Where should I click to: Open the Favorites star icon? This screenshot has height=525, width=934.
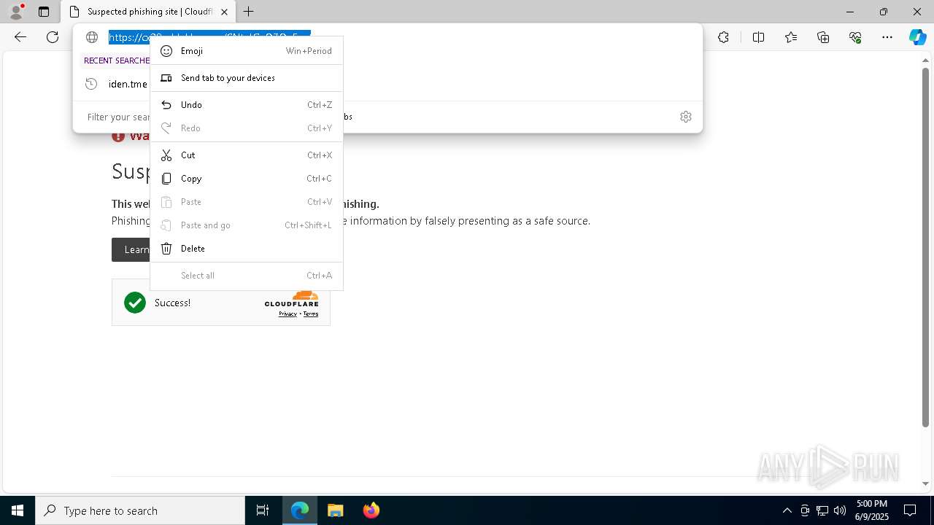click(x=791, y=37)
